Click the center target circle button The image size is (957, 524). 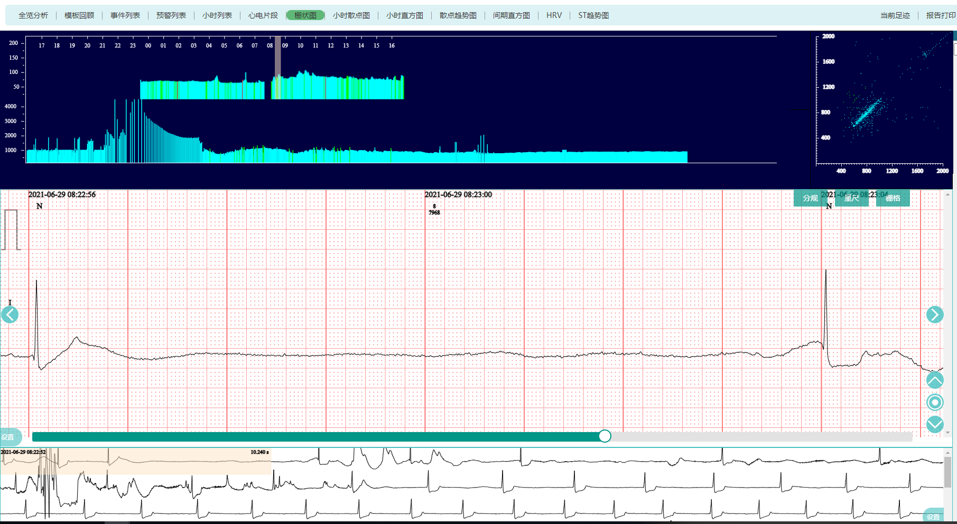[x=934, y=403]
